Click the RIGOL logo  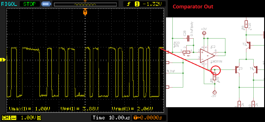tap(9, 4)
